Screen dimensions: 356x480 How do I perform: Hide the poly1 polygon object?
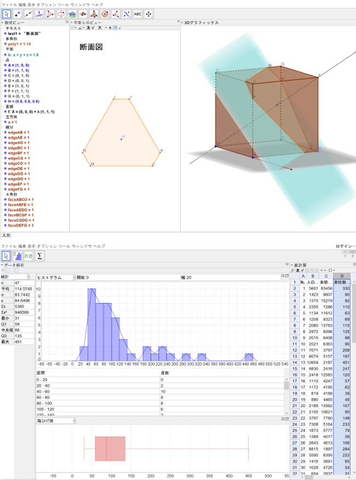[5, 44]
